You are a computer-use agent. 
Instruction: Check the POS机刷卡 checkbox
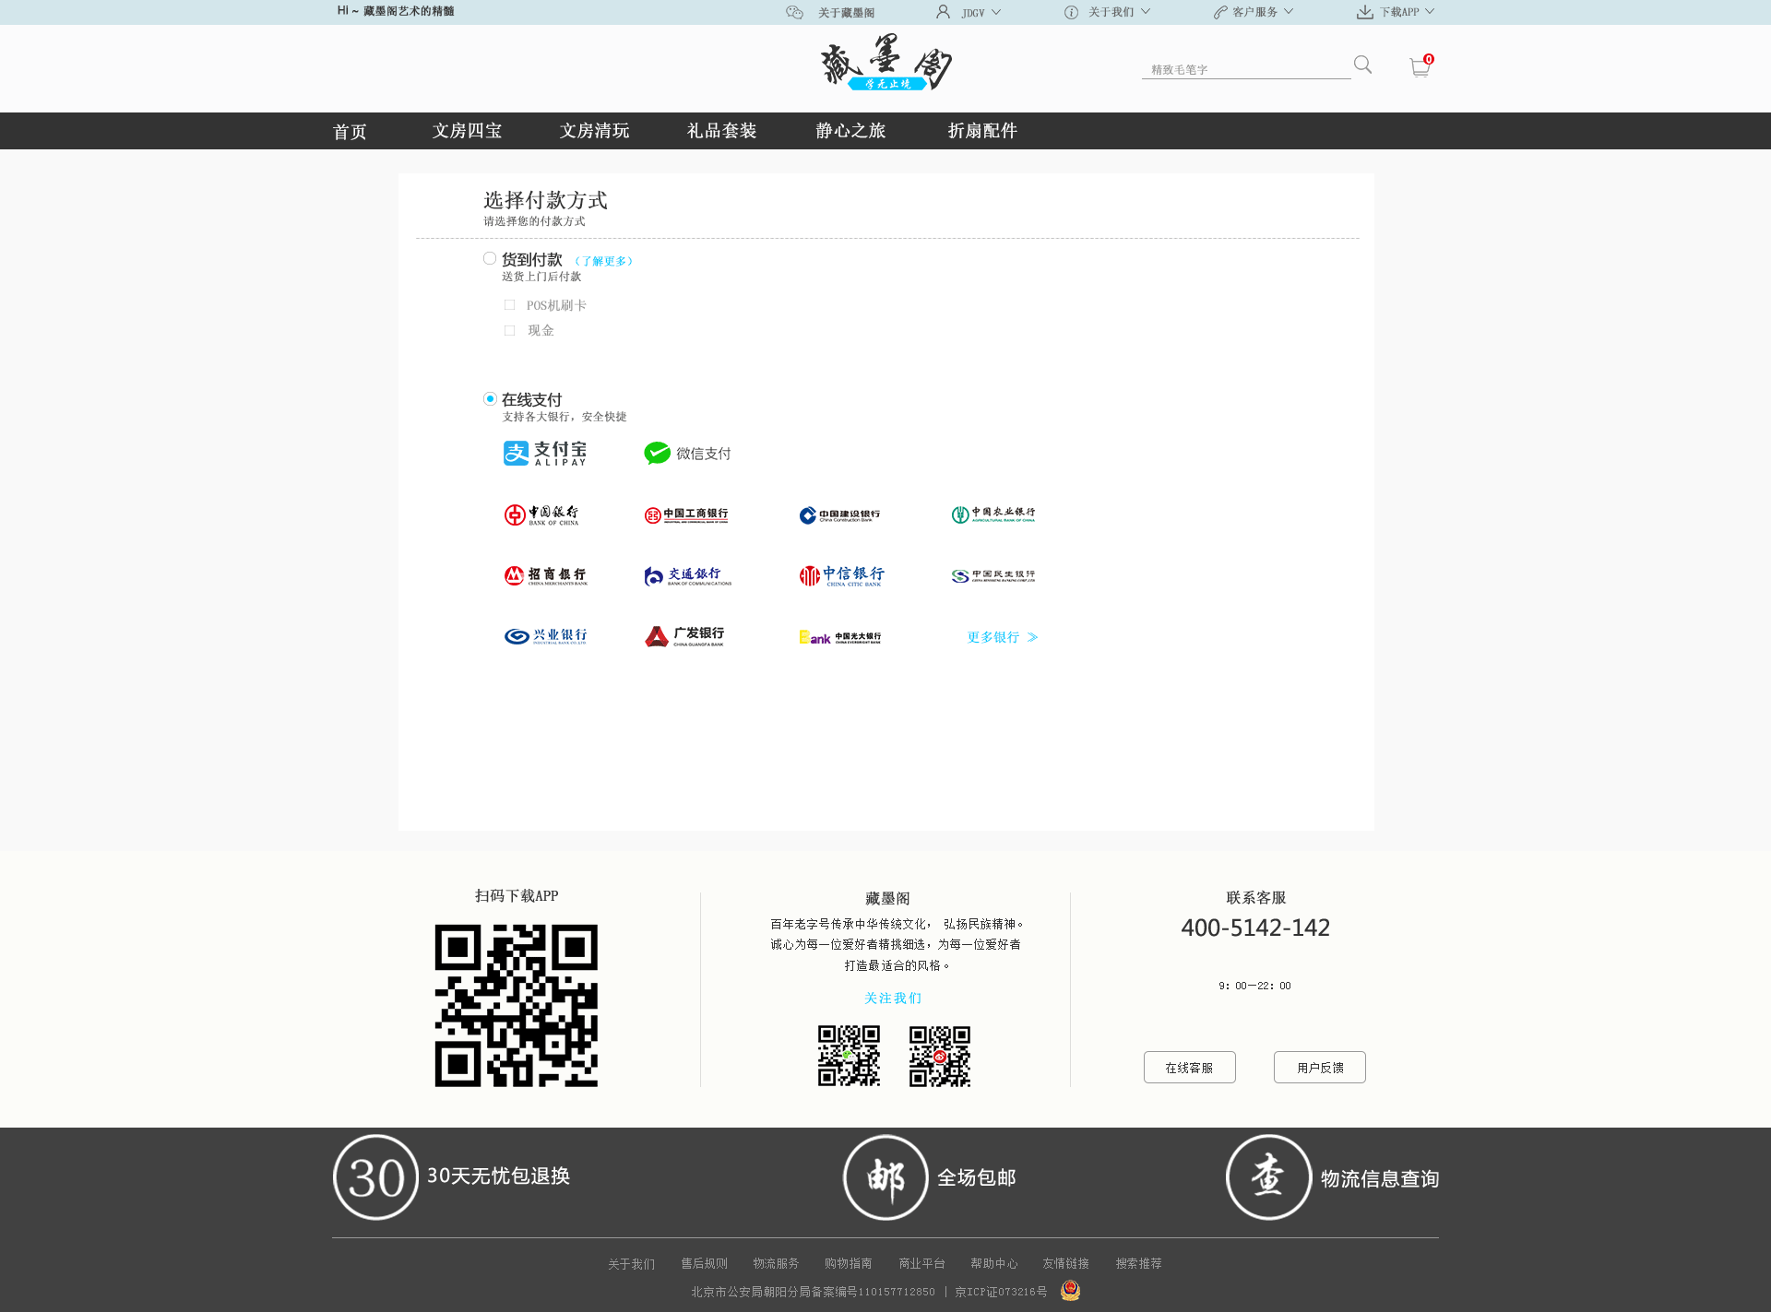coord(509,305)
